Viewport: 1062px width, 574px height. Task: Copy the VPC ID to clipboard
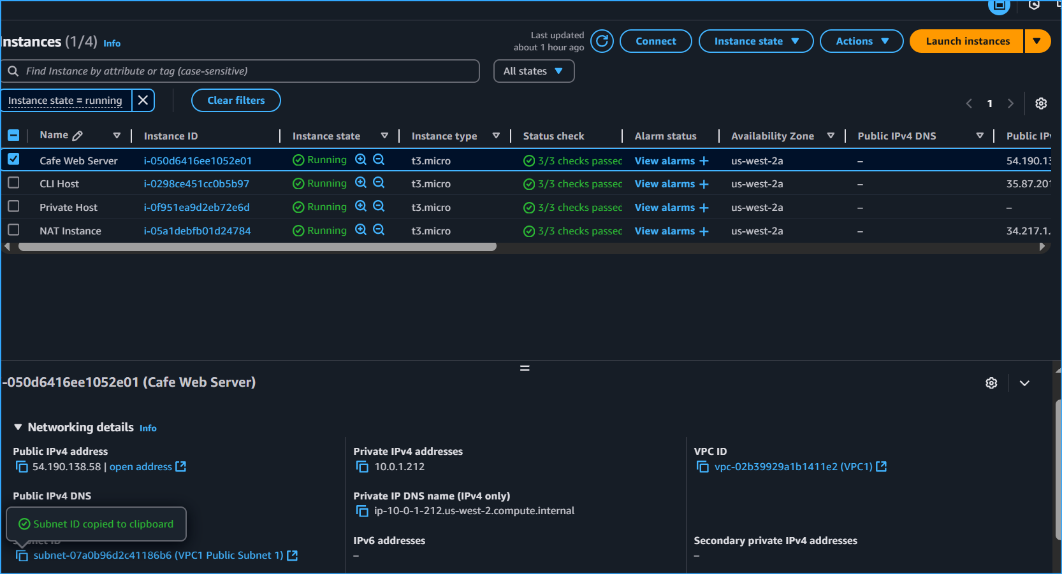click(x=702, y=467)
